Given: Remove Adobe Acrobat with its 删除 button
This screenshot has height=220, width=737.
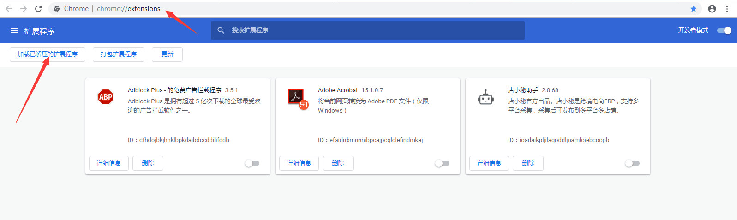Looking at the screenshot, I should (x=338, y=163).
